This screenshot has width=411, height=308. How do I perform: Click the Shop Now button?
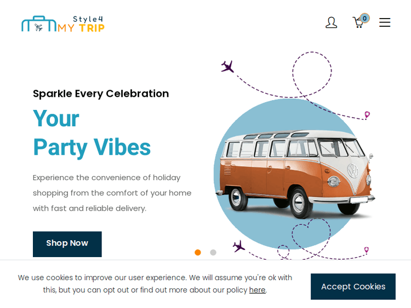(67, 243)
